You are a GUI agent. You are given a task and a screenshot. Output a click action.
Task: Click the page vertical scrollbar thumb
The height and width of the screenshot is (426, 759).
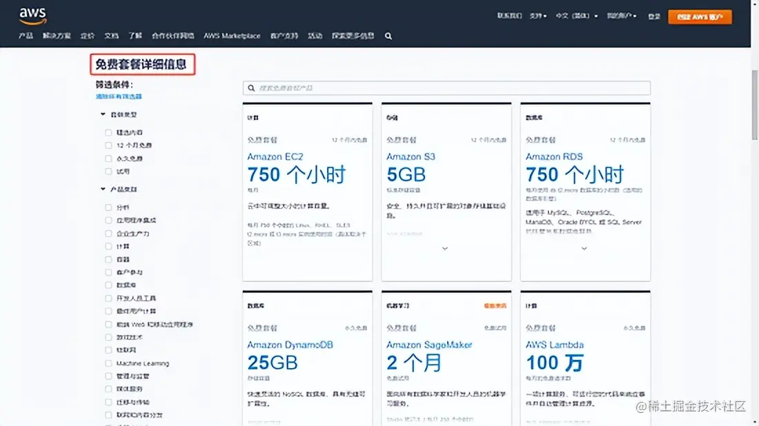(x=754, y=105)
